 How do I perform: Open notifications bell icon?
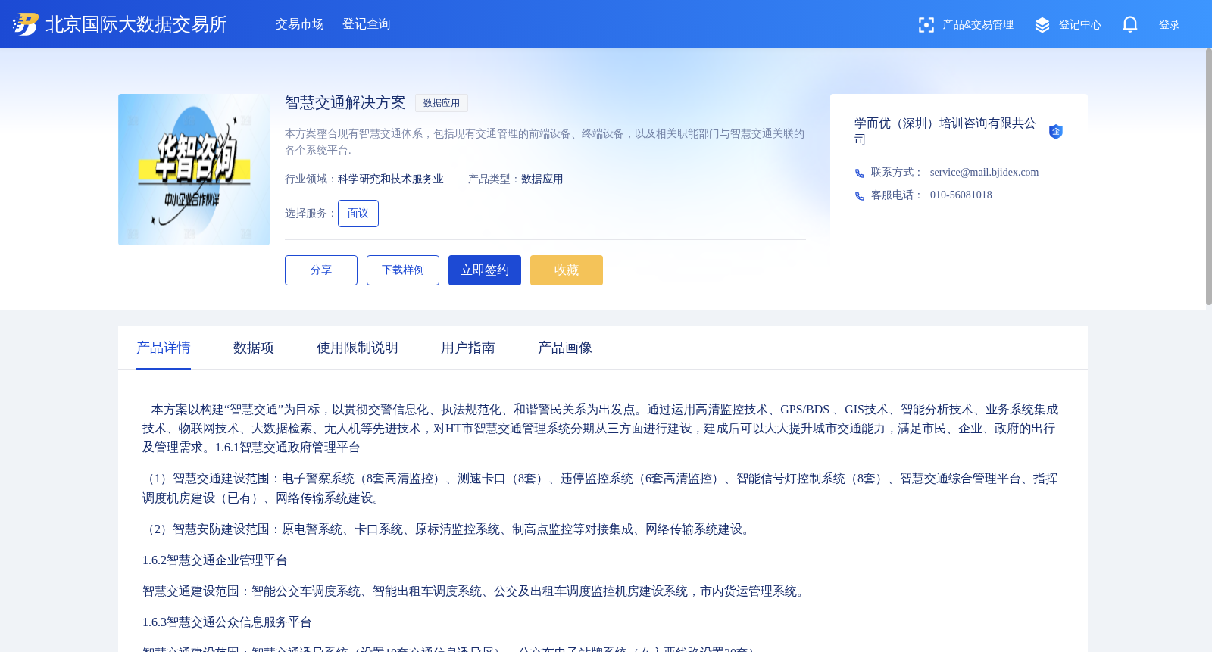1130,24
